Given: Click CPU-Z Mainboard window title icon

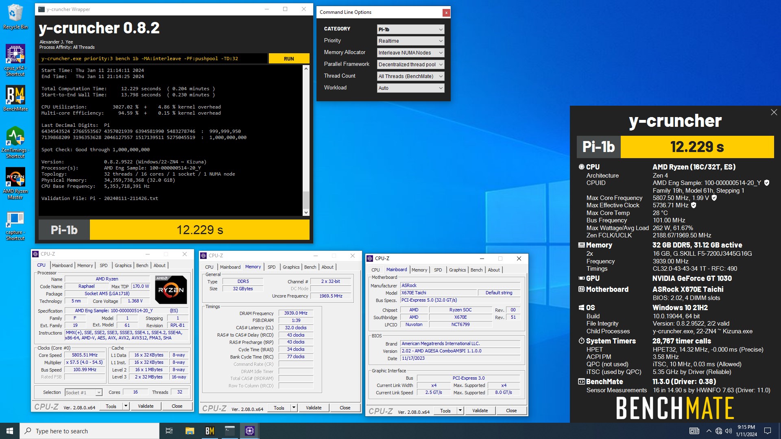Looking at the screenshot, I should tap(370, 259).
